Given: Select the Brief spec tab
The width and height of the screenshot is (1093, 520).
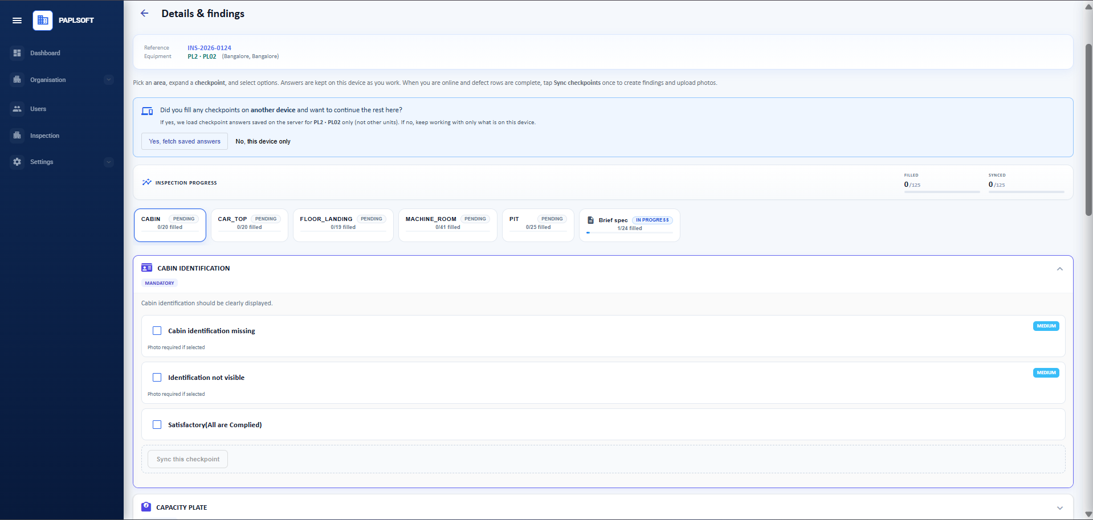Looking at the screenshot, I should click(x=630, y=225).
